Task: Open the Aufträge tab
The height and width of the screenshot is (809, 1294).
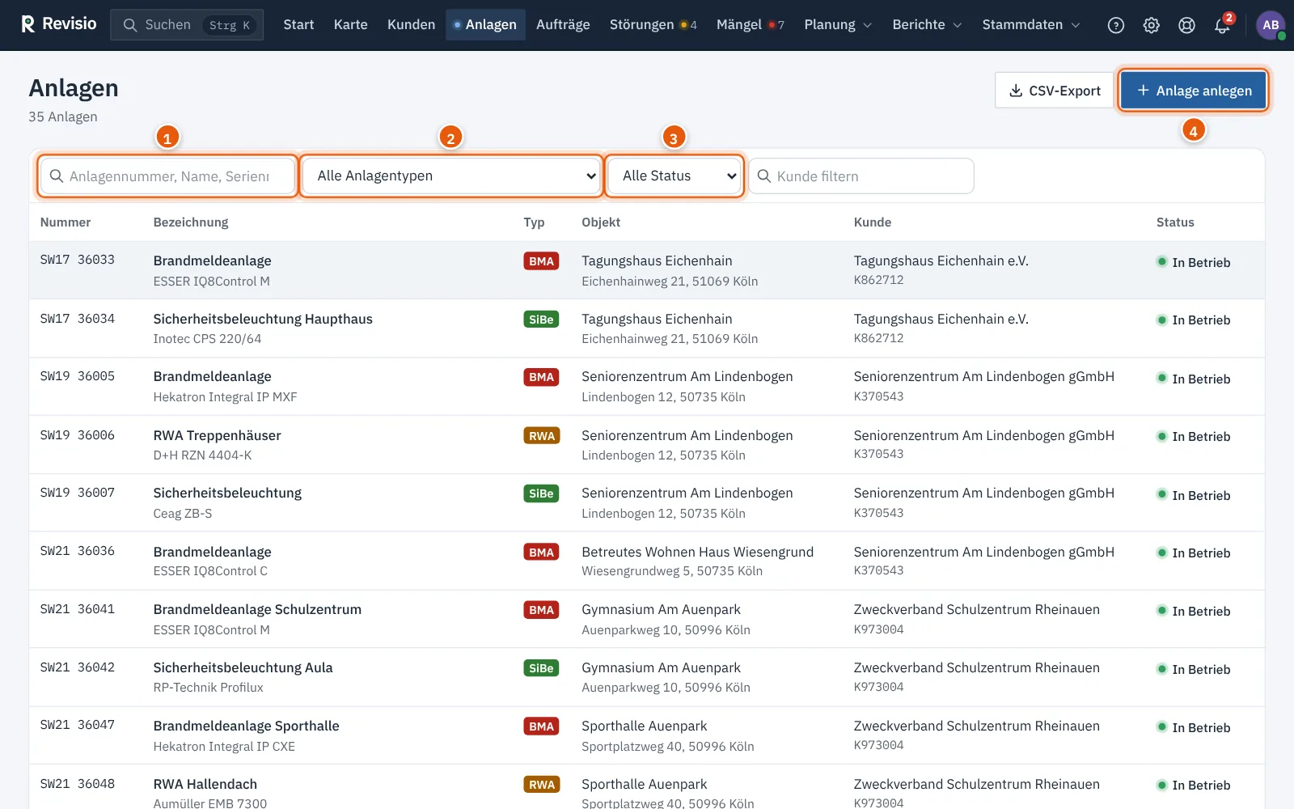Action: point(563,25)
